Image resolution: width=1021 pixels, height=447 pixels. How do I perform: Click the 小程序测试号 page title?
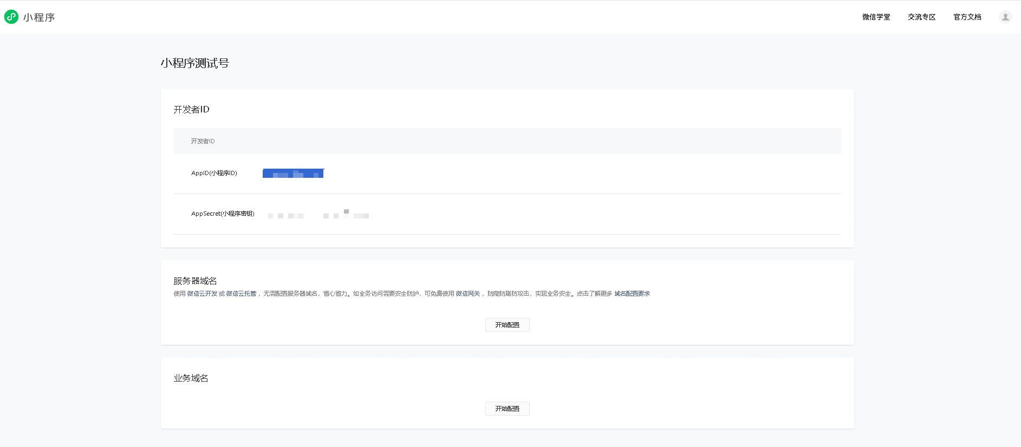coord(195,63)
